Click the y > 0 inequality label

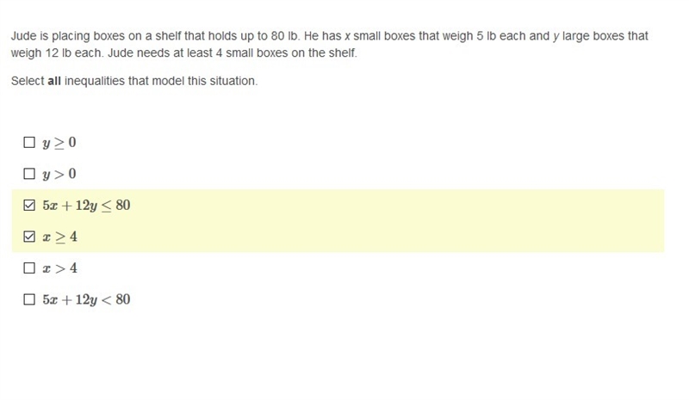59,175
